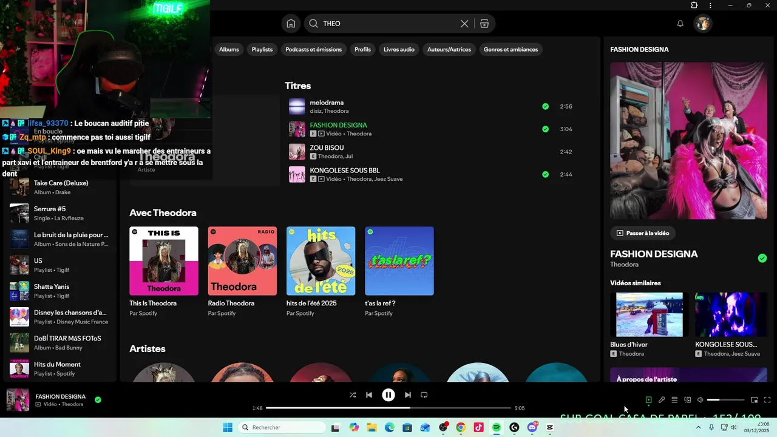Open Blues d'hiver similar video
The image size is (777, 437).
pyautogui.click(x=650, y=314)
